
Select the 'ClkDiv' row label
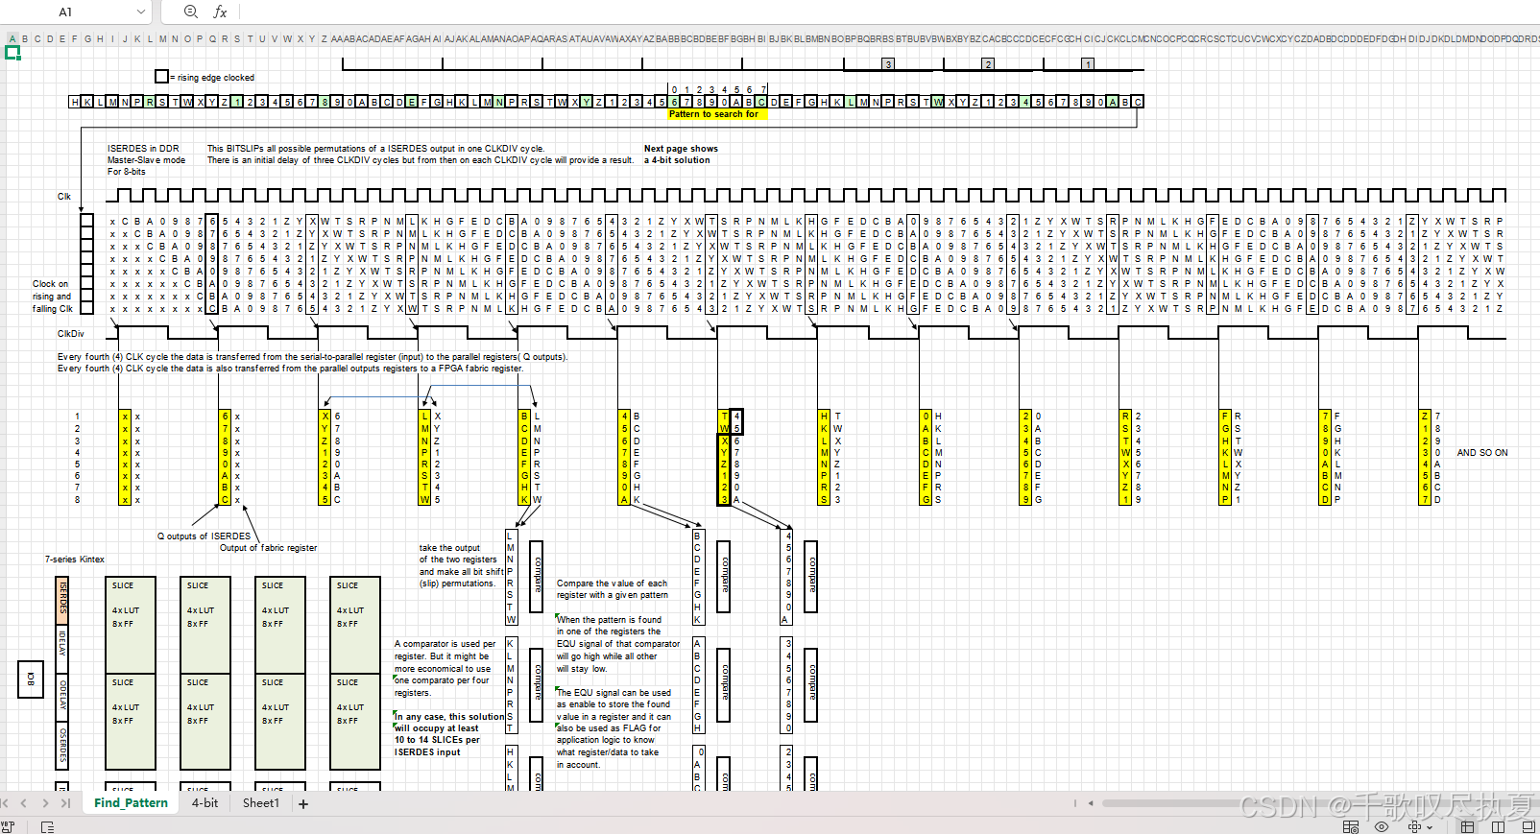point(71,334)
